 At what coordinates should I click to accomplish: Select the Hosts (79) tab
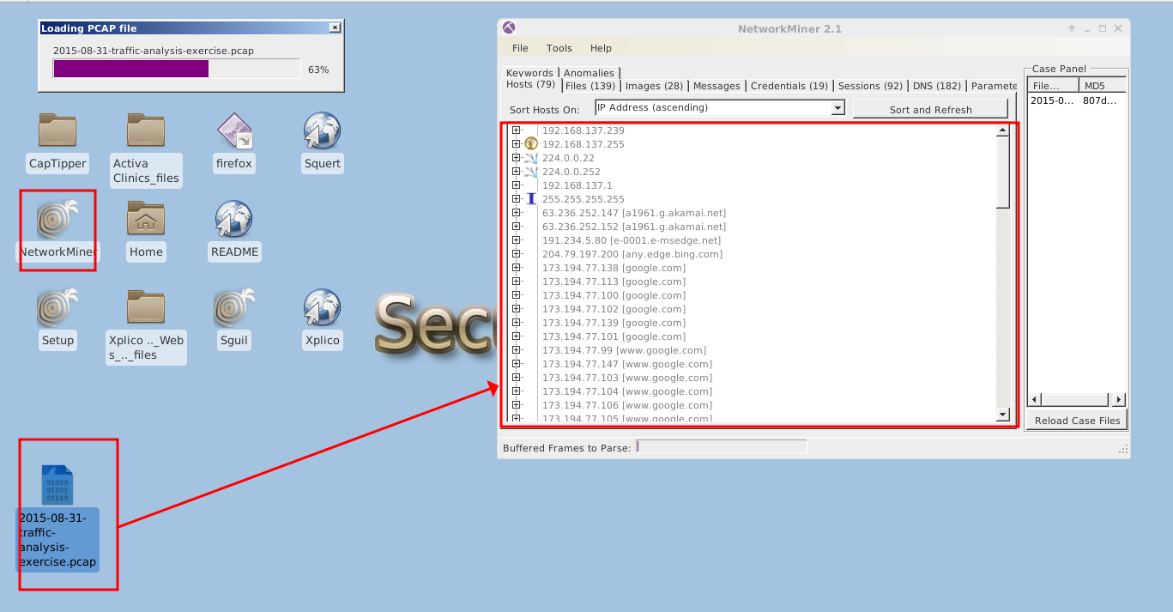coord(530,84)
